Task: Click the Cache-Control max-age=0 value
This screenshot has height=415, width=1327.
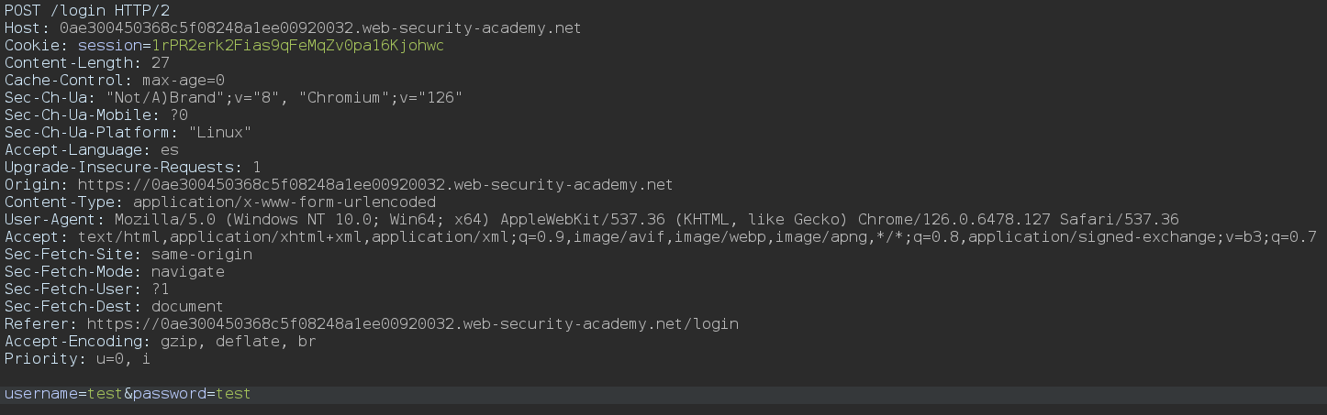Action: [x=183, y=81]
